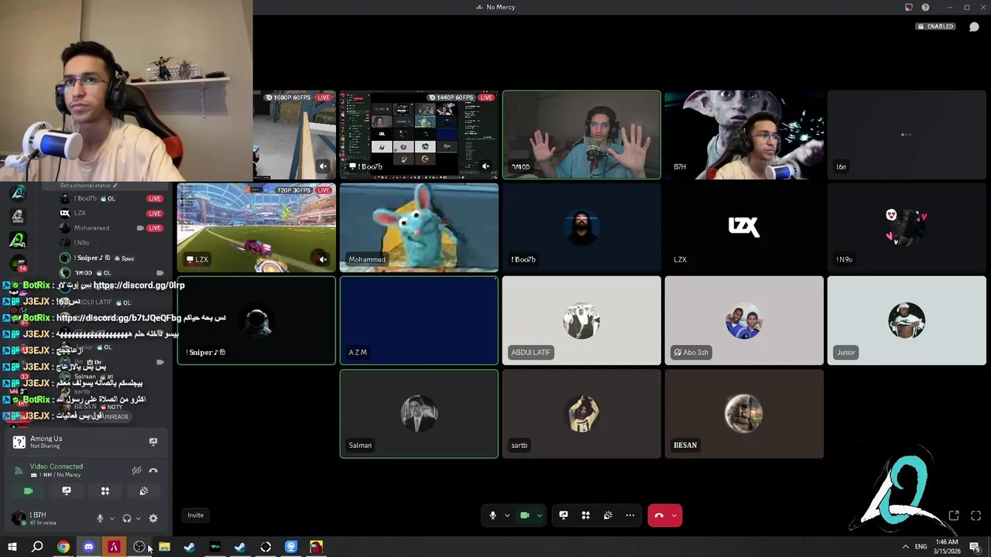The image size is (991, 557).
Task: Select the ABDUl LATIF participant tile
Action: [581, 320]
